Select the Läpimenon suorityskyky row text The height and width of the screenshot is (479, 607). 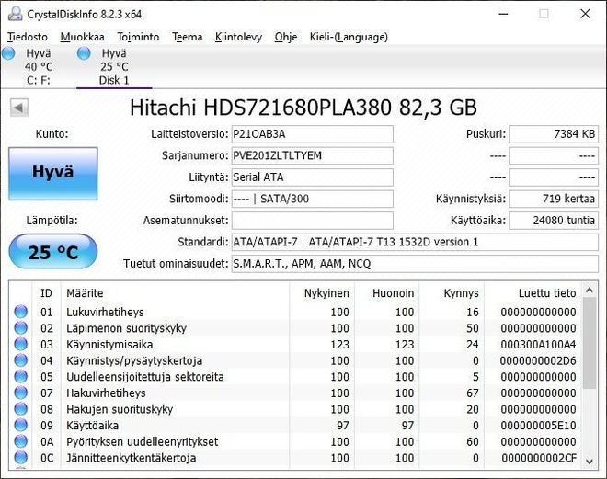point(127,328)
